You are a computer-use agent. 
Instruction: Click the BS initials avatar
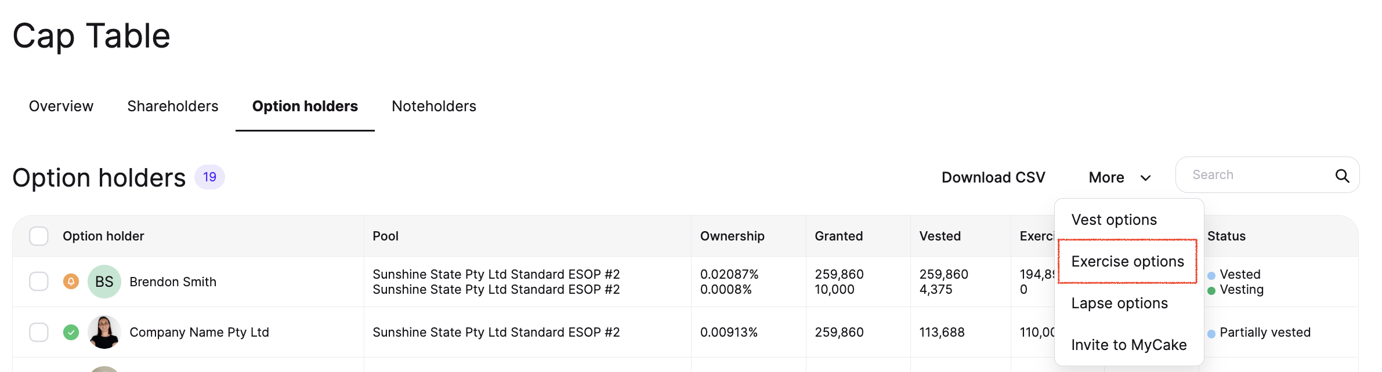point(104,282)
